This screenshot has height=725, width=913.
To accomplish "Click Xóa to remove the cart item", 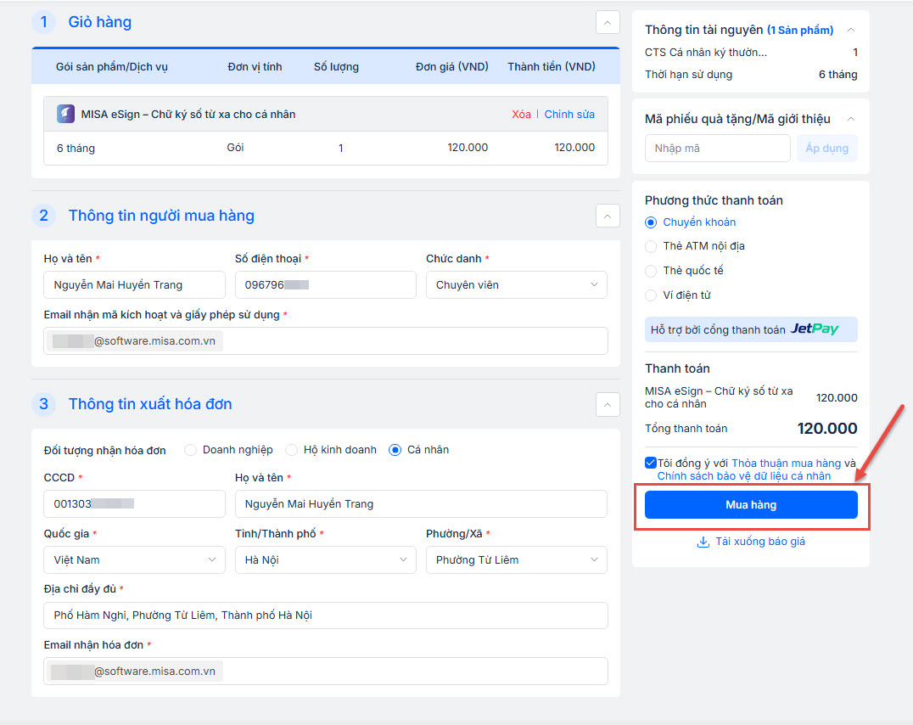I will click(521, 115).
